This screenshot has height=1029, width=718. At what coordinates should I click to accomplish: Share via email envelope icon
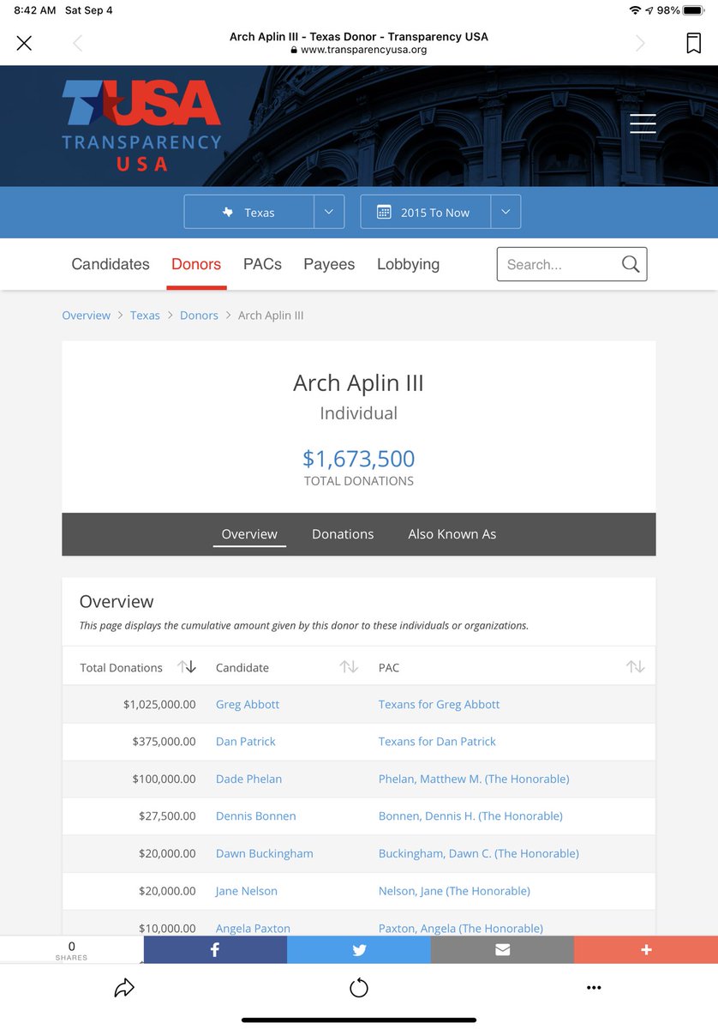(x=502, y=949)
